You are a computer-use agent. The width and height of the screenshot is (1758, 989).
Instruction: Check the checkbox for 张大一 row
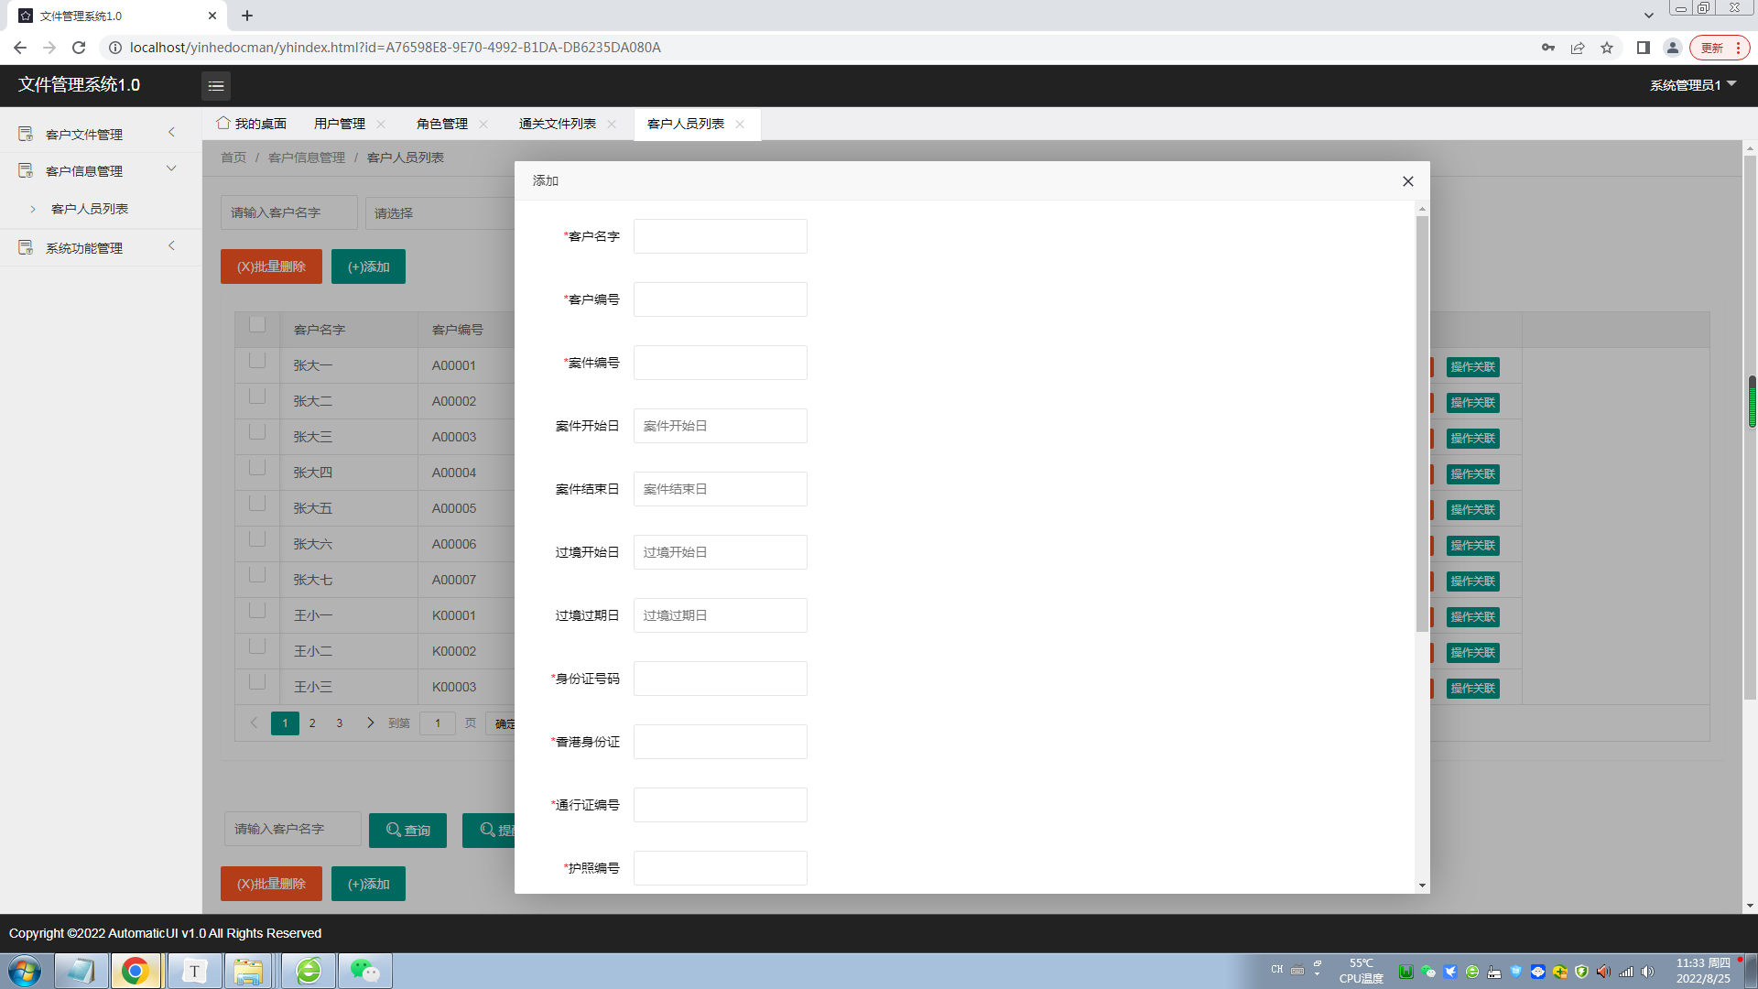point(257,361)
